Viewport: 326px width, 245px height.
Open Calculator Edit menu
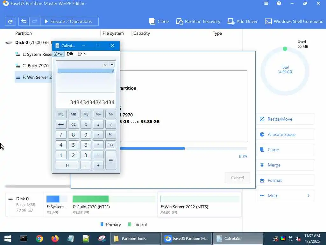(x=70, y=54)
